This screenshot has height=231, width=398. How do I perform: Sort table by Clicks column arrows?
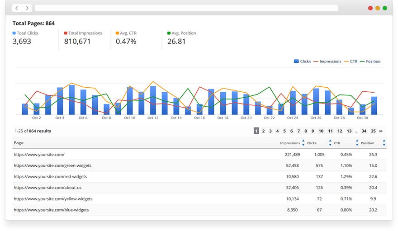[330, 143]
